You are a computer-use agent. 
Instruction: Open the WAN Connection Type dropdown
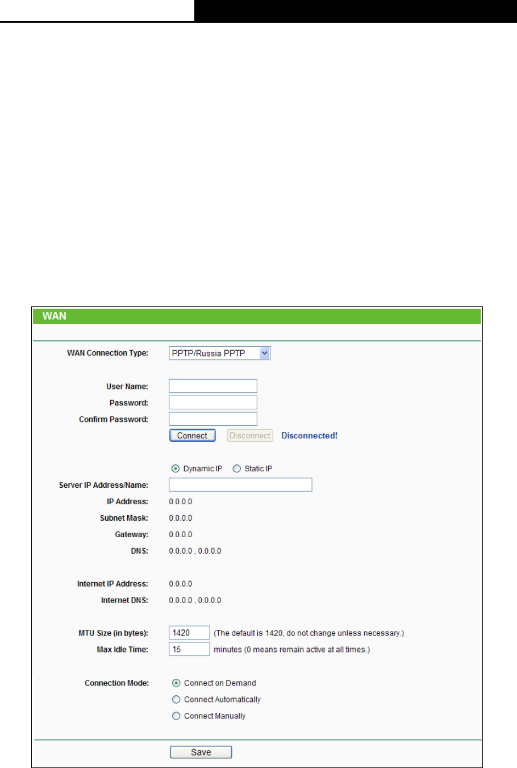220,353
